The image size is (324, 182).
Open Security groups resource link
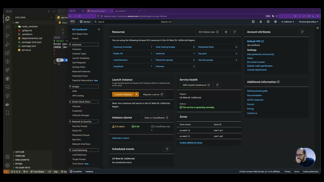click(206, 60)
